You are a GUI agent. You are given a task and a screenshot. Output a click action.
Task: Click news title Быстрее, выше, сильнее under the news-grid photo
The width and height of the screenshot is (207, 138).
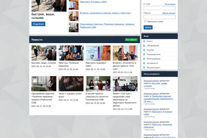coord(44,63)
